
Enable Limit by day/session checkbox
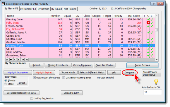(32, 98)
